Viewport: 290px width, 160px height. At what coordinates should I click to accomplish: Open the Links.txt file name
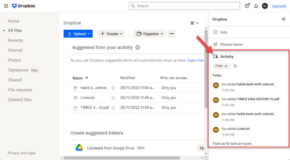87,98
